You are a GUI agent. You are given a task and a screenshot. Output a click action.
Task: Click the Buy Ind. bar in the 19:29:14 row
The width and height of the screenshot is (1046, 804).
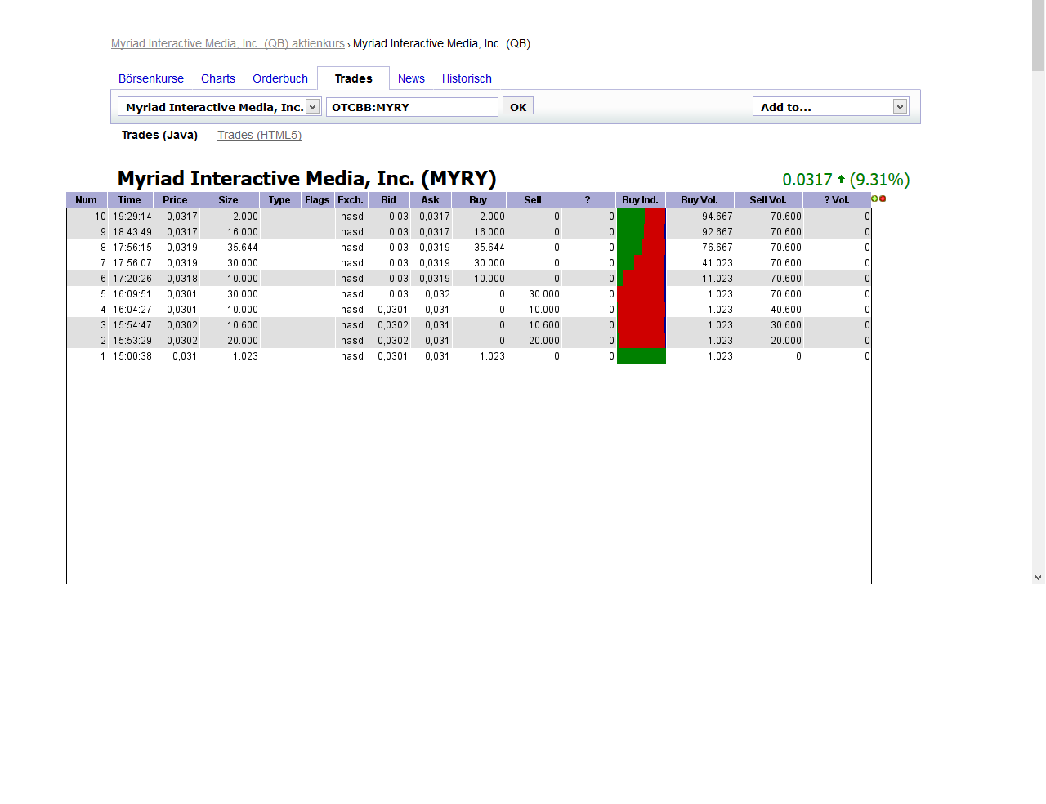coord(641,217)
